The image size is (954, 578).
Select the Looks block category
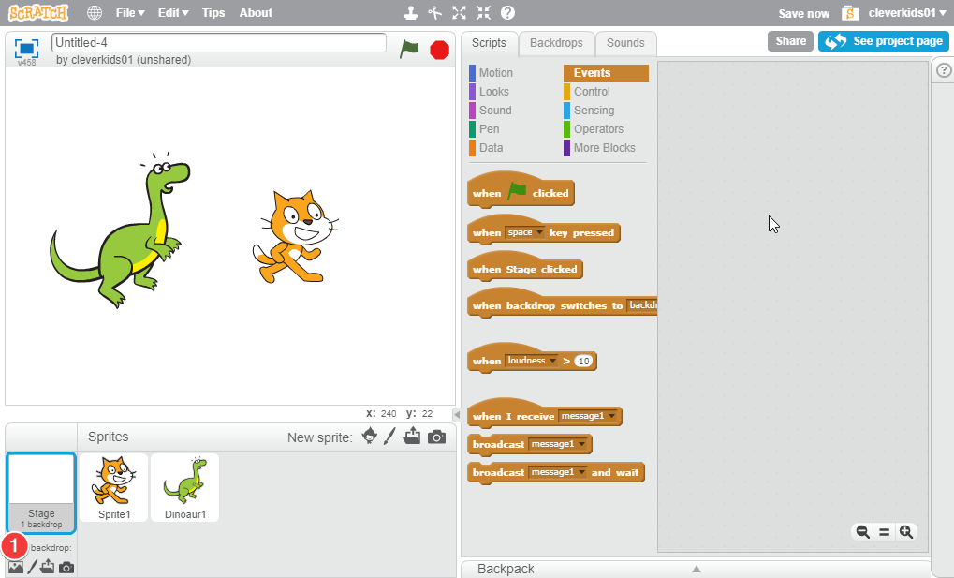click(x=494, y=92)
